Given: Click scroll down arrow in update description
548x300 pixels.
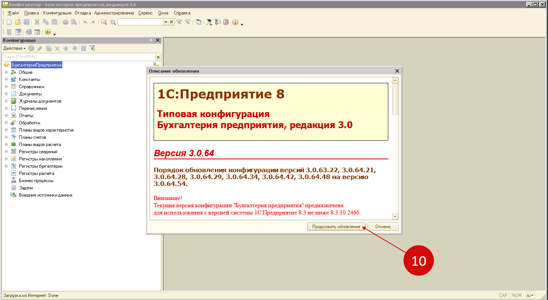Looking at the screenshot, I should point(395,217).
